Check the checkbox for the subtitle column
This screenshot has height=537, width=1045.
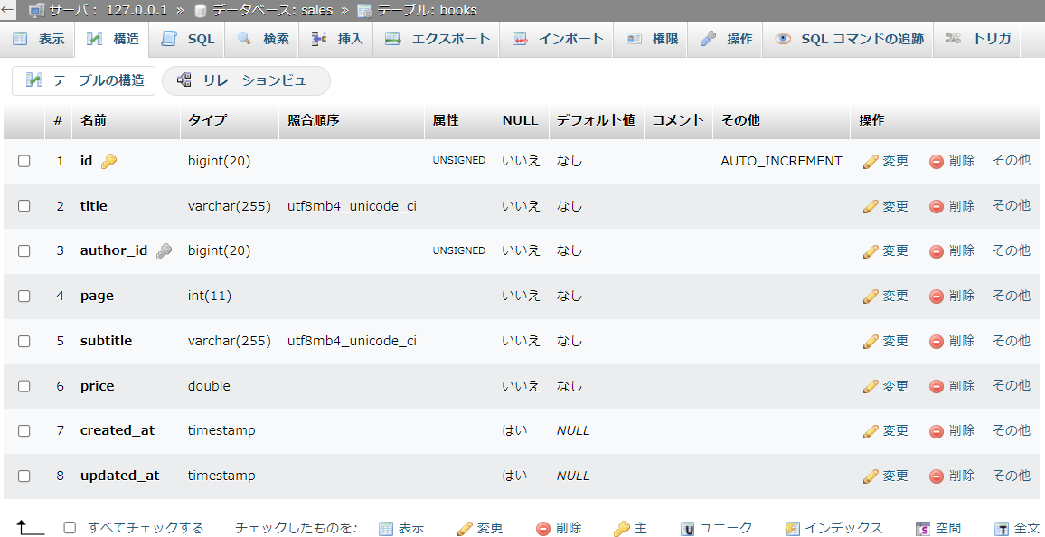24,341
